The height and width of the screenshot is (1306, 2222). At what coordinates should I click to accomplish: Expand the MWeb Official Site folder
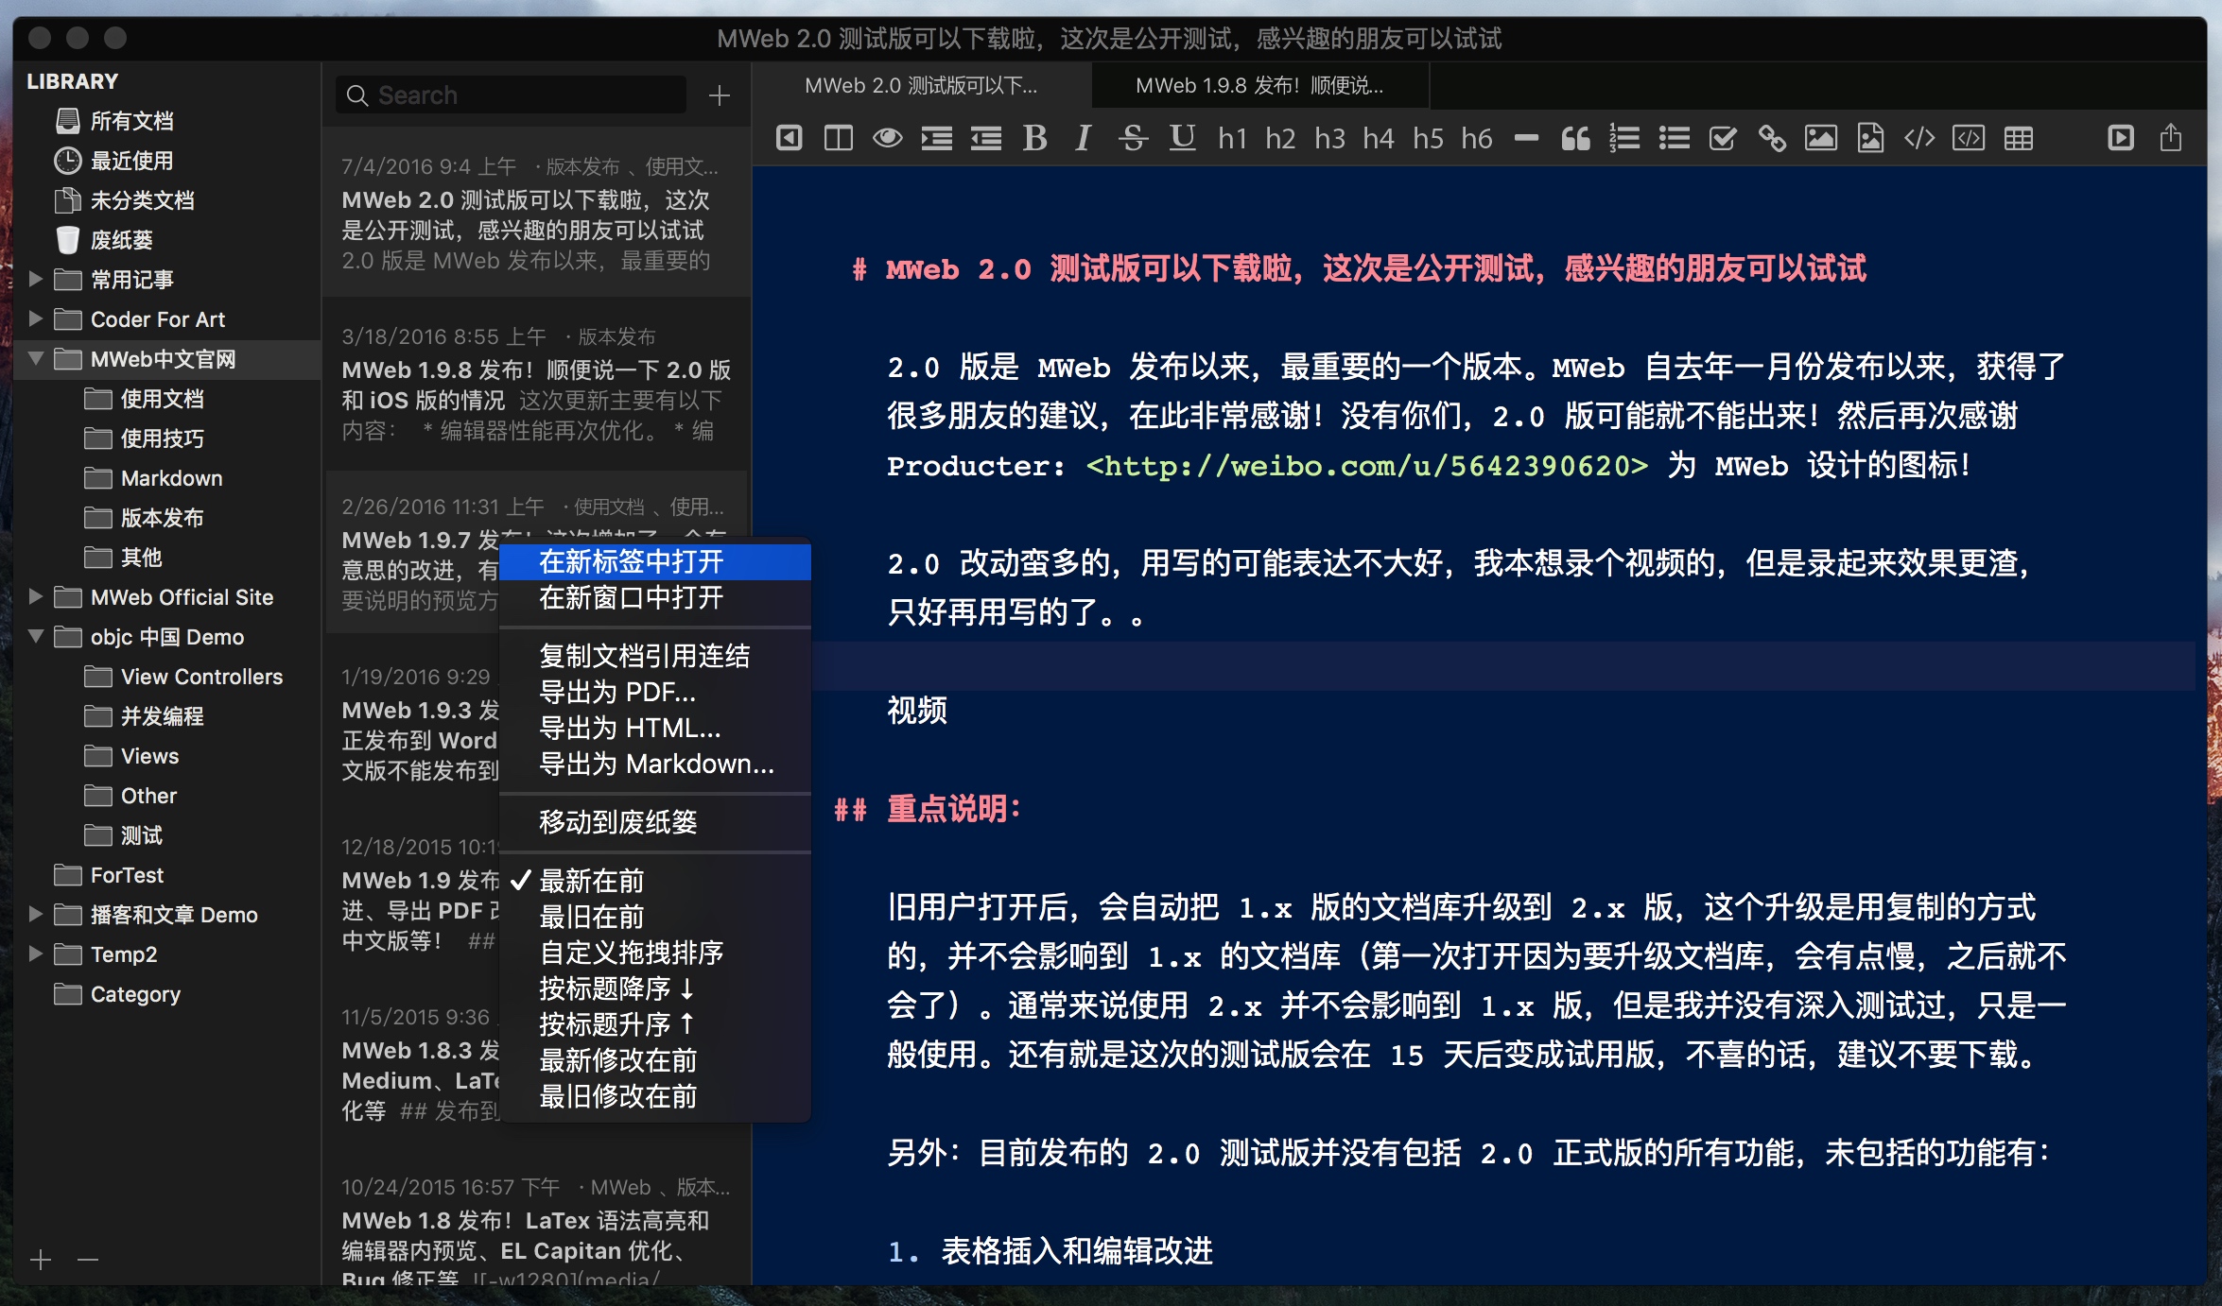[x=36, y=597]
